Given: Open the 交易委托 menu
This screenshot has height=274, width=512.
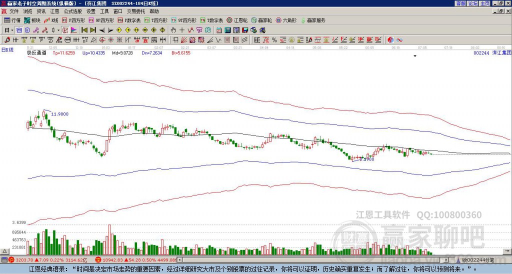Looking at the screenshot, I should (x=136, y=11).
